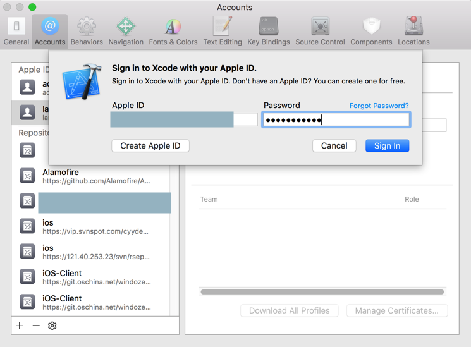Image resolution: width=471 pixels, height=347 pixels.
Task: Open Source Control preferences
Action: (x=320, y=31)
